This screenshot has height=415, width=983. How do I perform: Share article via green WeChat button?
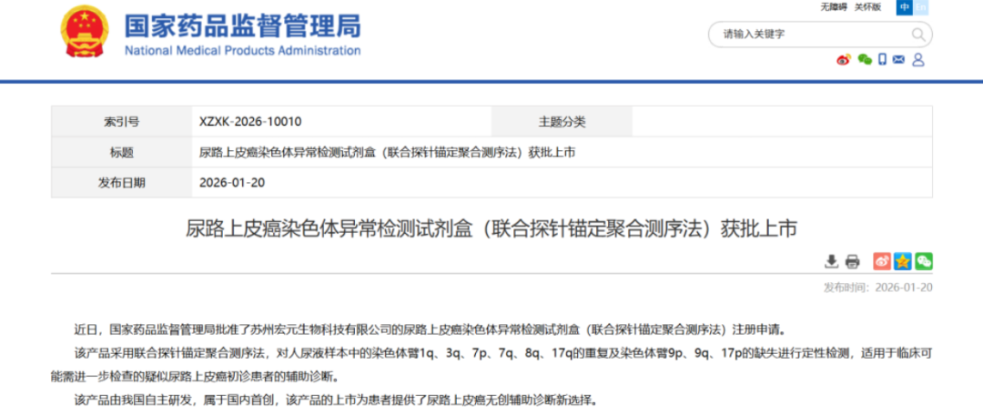pyautogui.click(x=924, y=262)
